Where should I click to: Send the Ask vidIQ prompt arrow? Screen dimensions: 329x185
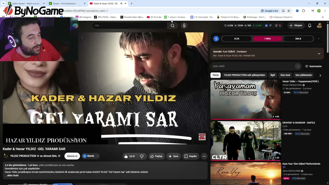click(298, 66)
